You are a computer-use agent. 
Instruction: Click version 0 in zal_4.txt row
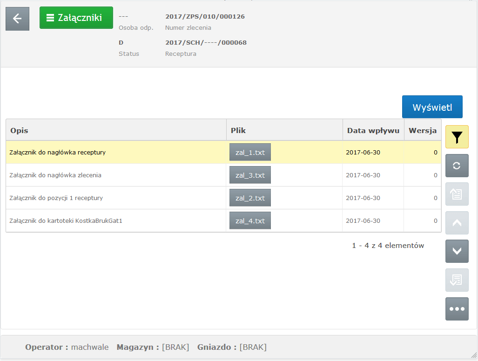point(435,221)
